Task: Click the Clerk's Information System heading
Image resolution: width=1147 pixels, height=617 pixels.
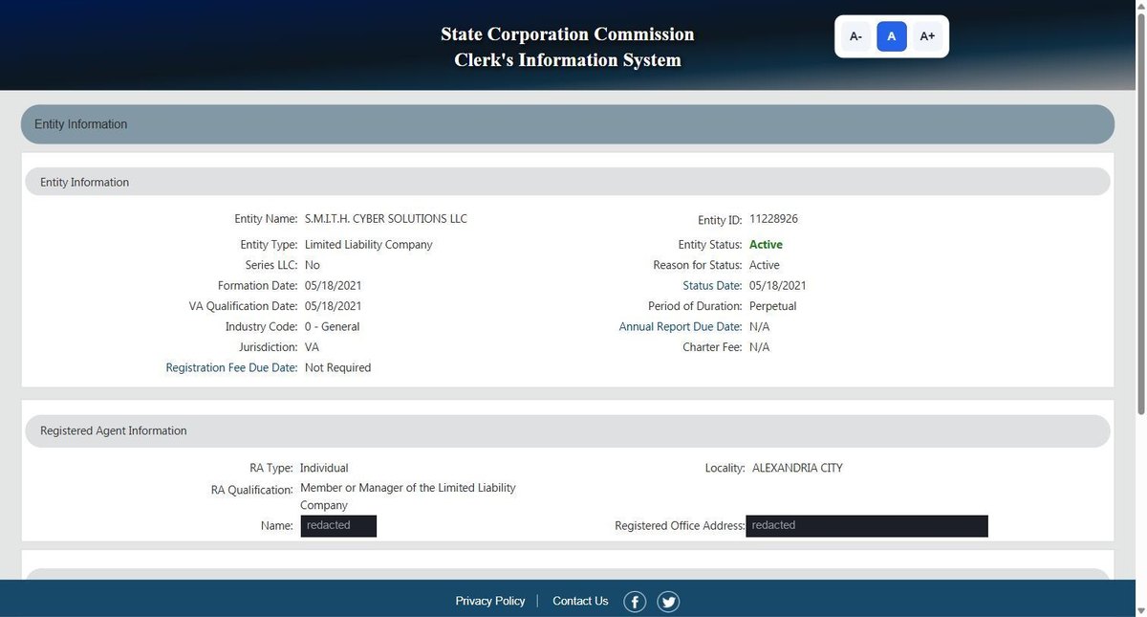Action: 568,60
